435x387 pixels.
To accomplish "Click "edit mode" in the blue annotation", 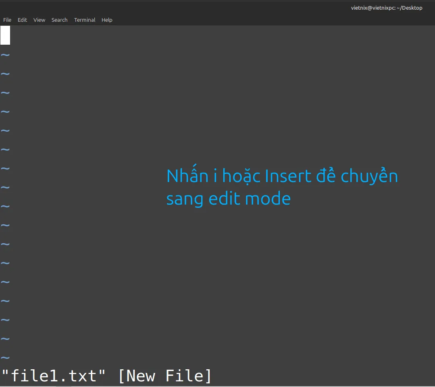I will tap(250, 199).
